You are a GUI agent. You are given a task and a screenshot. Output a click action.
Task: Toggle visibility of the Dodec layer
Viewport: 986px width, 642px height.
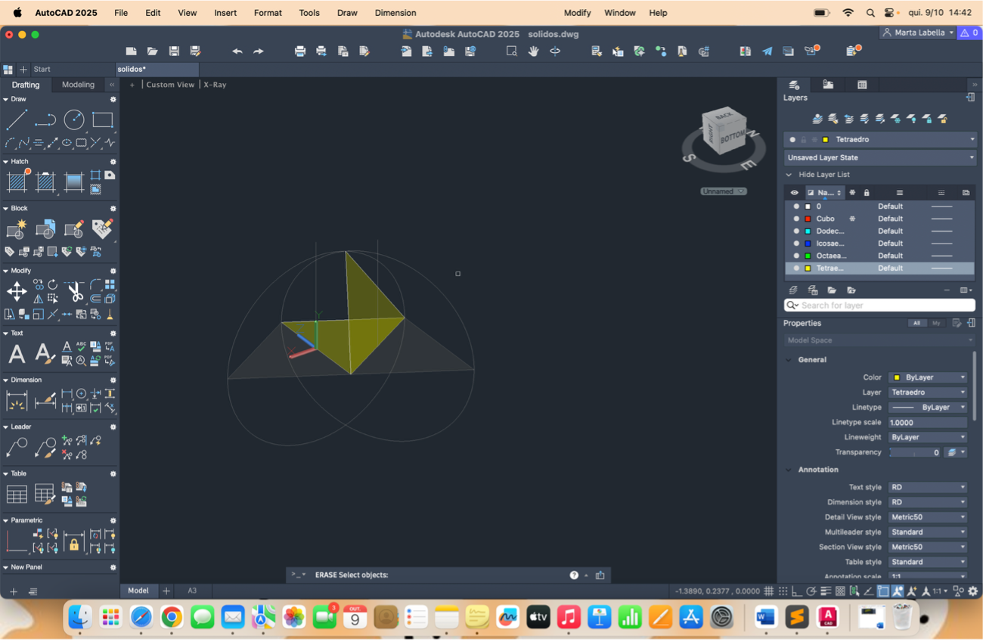click(796, 231)
